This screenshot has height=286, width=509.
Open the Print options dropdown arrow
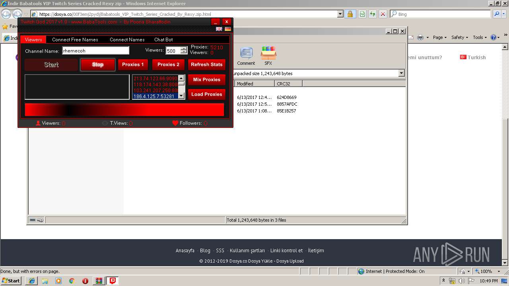coord(427,37)
